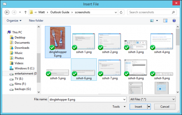Select the sshot-9.png file

162,76
